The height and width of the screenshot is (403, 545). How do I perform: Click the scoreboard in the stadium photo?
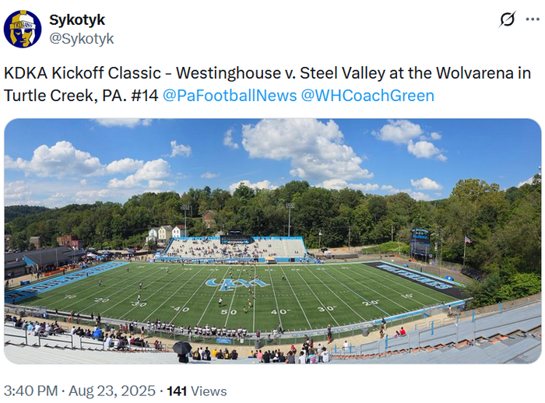pyautogui.click(x=420, y=244)
